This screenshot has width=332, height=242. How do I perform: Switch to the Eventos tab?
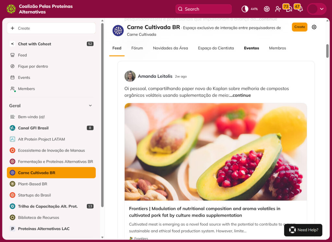251,48
